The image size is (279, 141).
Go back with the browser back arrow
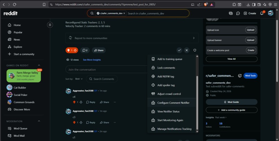tap(3, 4)
